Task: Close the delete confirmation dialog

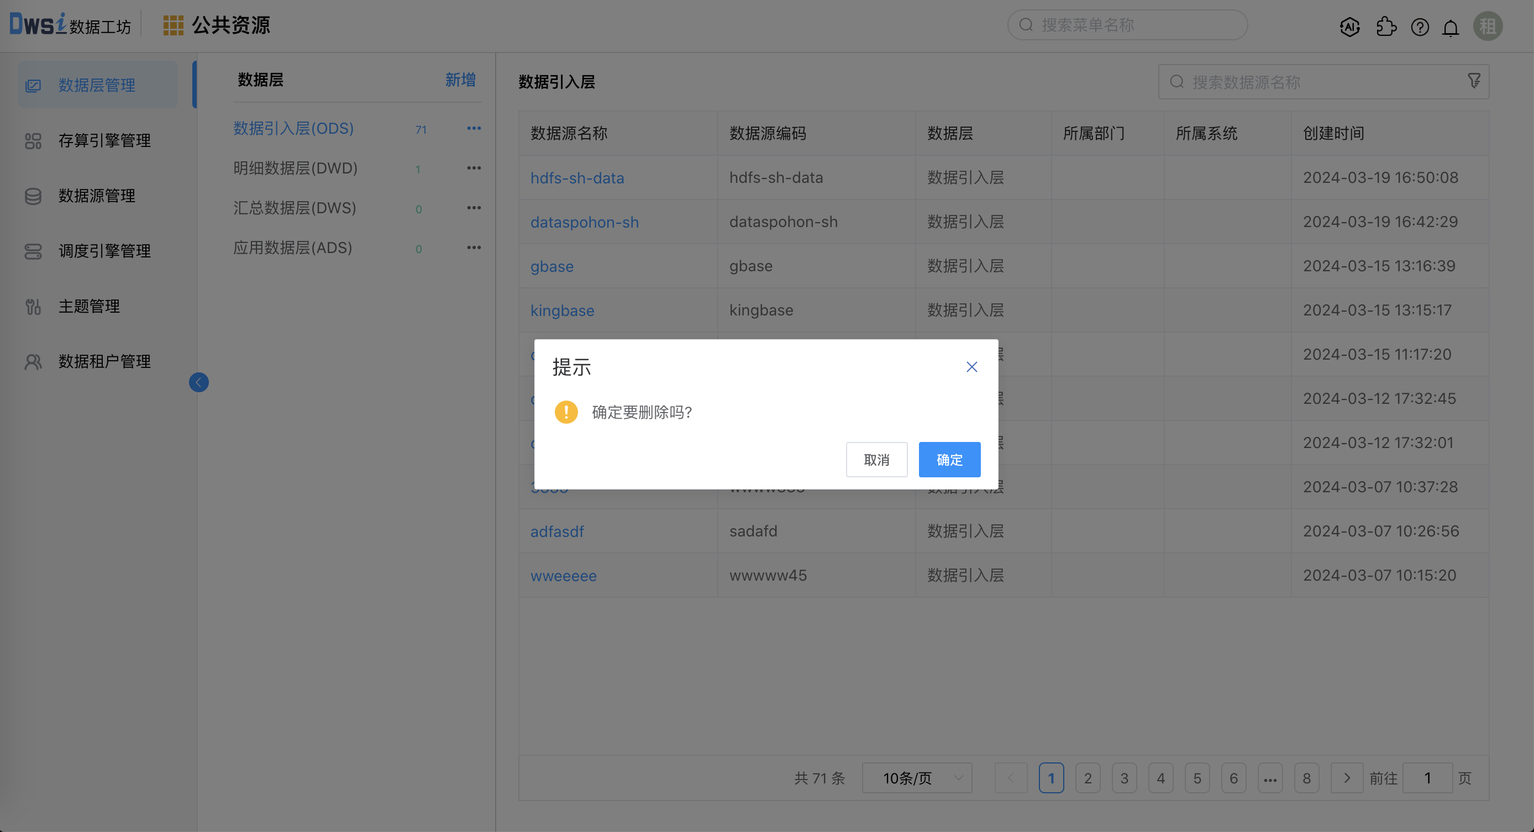Action: click(x=971, y=367)
